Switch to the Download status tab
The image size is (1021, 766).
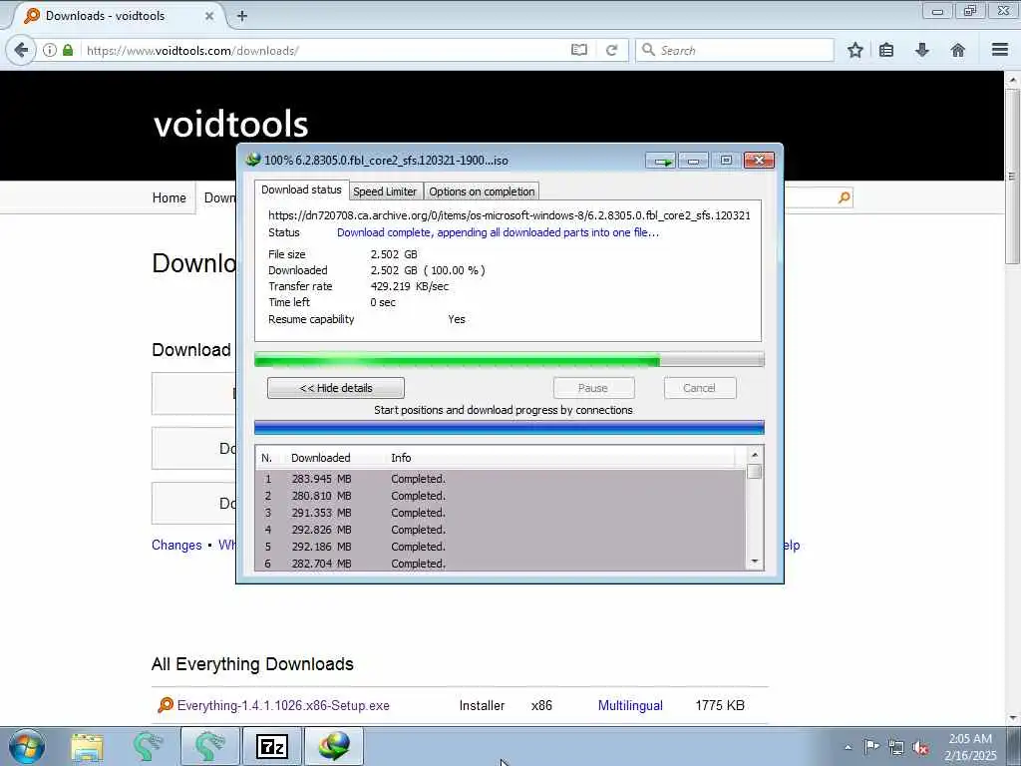click(301, 190)
